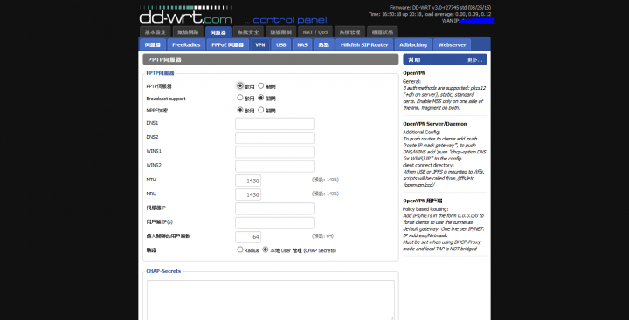Focus the DNS1 input field
This screenshot has width=629, height=320.
click(x=274, y=124)
